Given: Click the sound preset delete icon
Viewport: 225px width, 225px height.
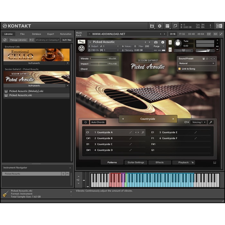Looking at the screenshot, I should tap(207, 59).
